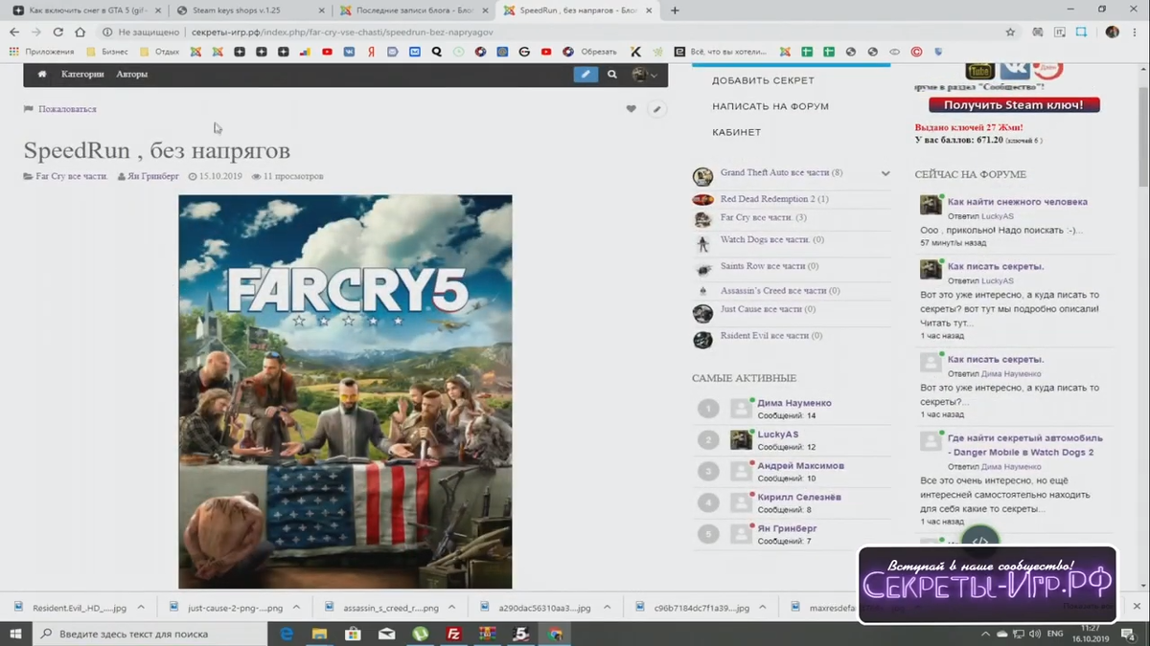Open File Explorer from the taskbar

tap(320, 634)
